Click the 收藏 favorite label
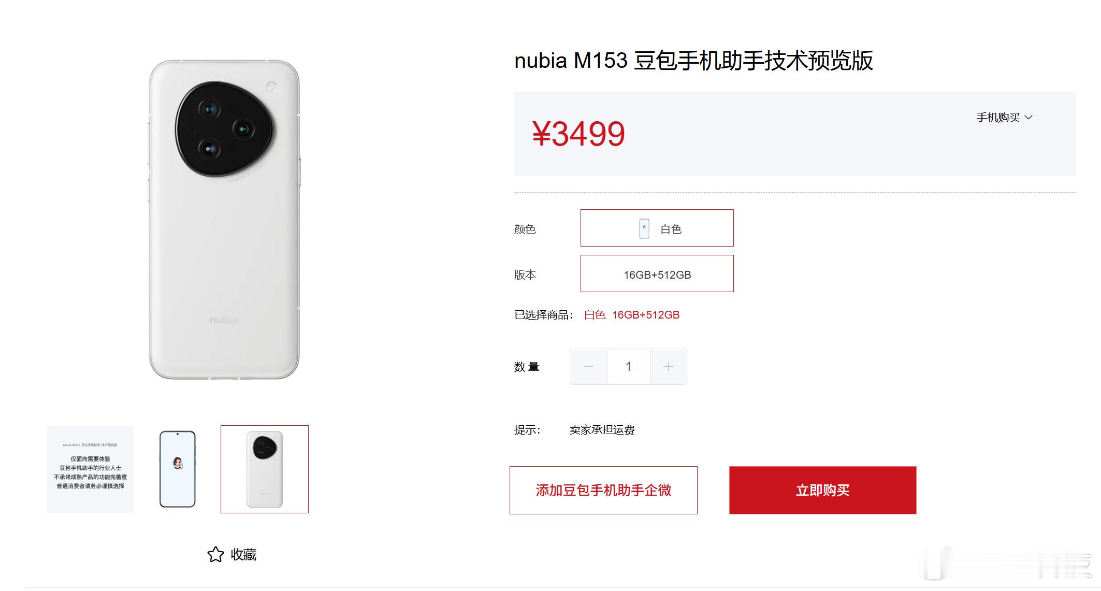 tap(243, 555)
